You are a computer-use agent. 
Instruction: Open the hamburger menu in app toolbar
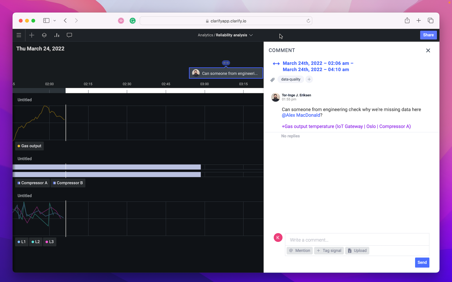(x=19, y=35)
